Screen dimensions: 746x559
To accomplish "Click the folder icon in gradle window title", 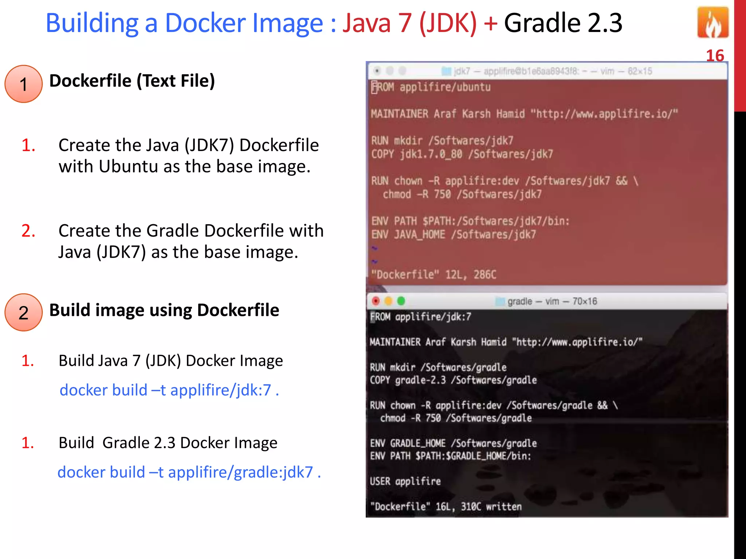I will [500, 301].
